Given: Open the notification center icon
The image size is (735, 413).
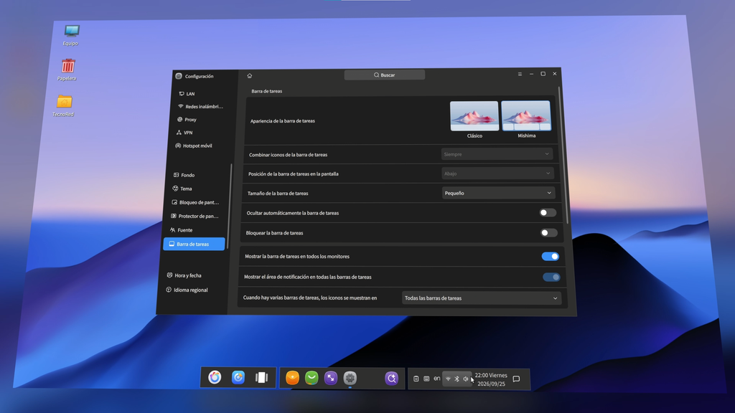Looking at the screenshot, I should point(516,379).
